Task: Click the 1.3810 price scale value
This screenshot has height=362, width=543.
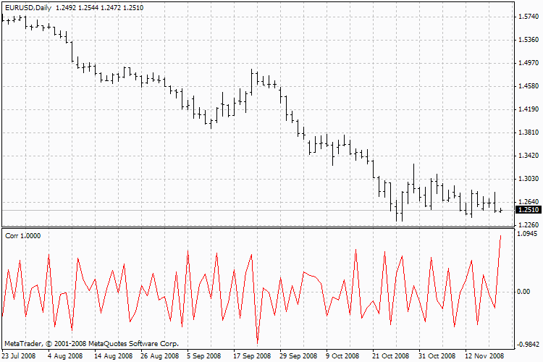Action: click(x=527, y=132)
